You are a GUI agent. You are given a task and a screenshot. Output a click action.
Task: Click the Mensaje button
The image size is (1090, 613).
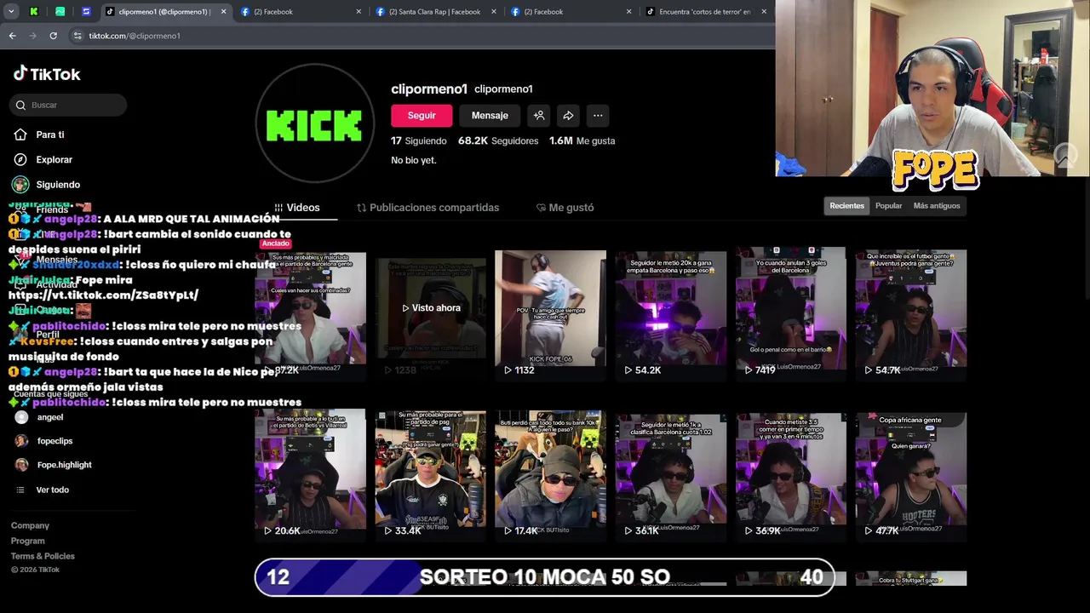coord(490,116)
